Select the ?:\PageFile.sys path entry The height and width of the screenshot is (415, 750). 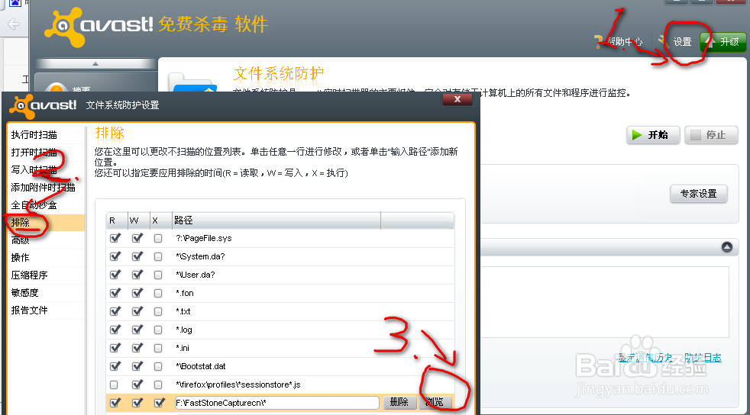pyautogui.click(x=204, y=238)
